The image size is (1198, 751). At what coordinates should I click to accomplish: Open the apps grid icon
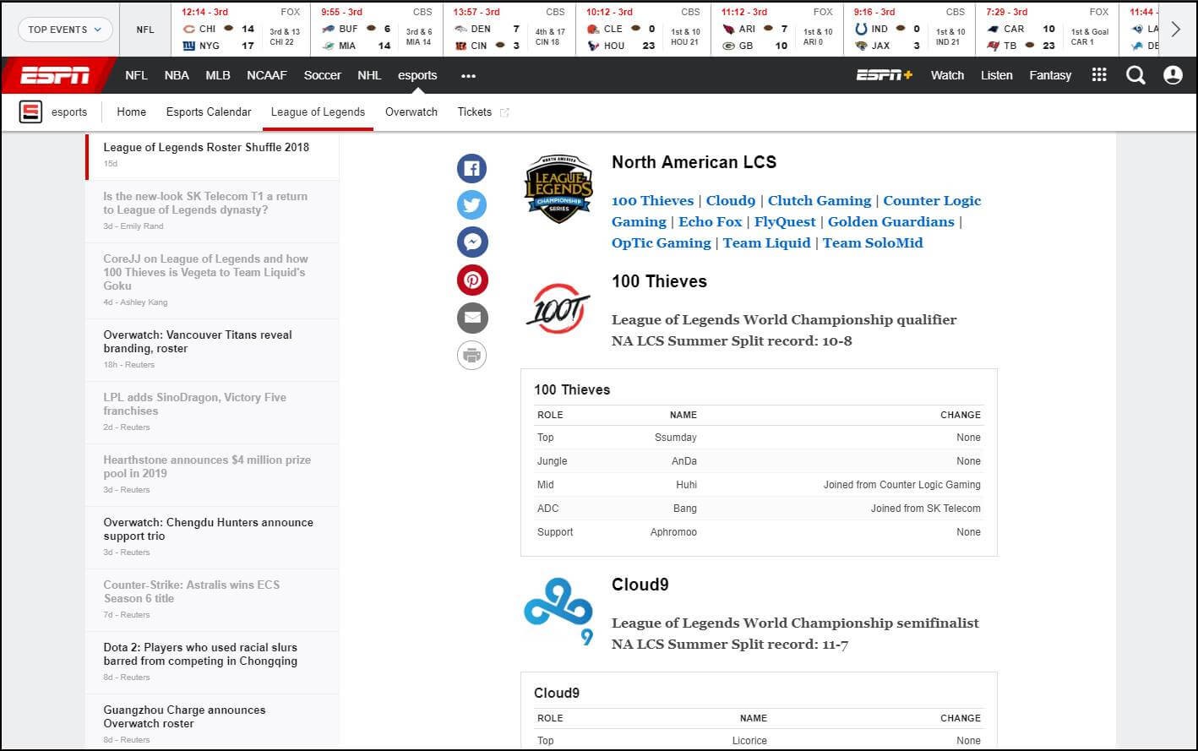coord(1098,75)
